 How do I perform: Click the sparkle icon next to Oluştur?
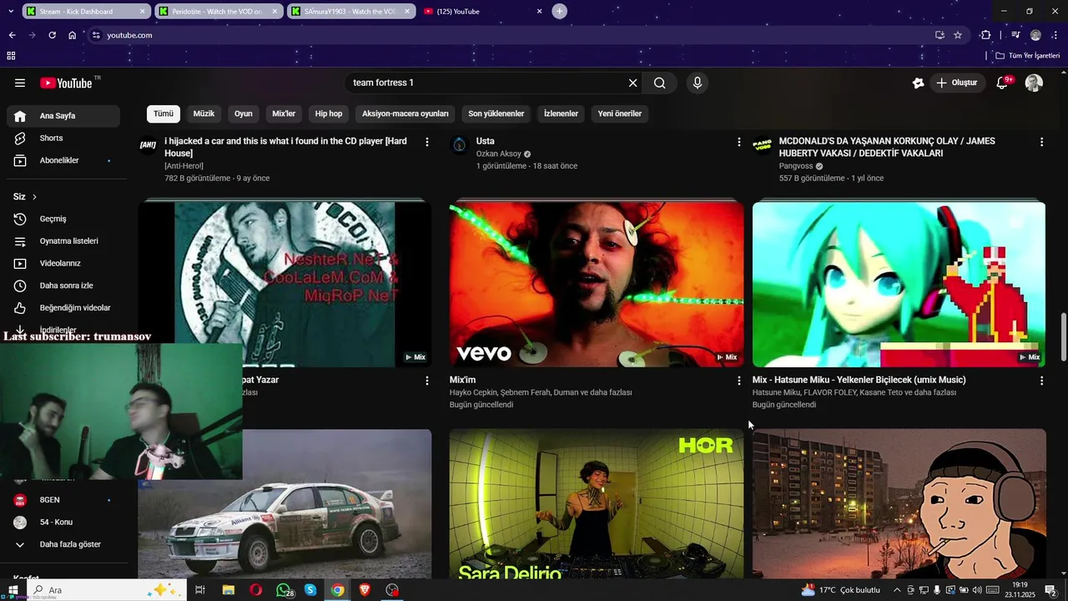tap(918, 83)
